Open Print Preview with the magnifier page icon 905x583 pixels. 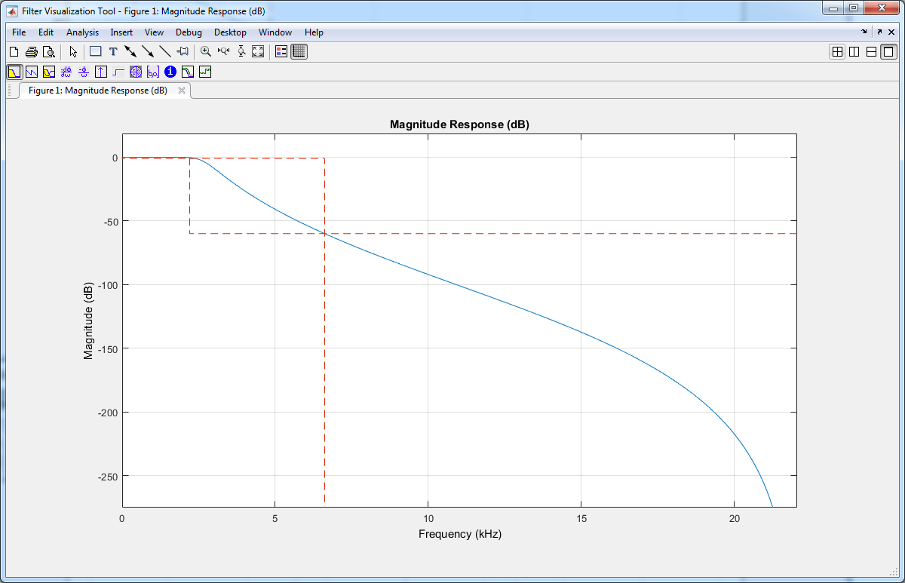click(49, 52)
